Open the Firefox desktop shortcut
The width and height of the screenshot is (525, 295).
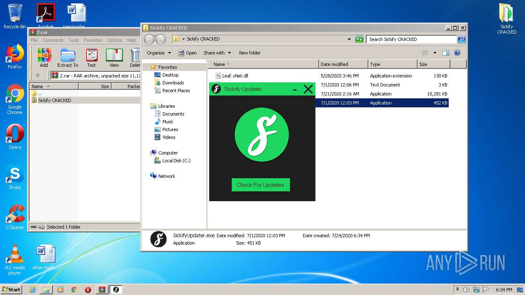click(15, 57)
